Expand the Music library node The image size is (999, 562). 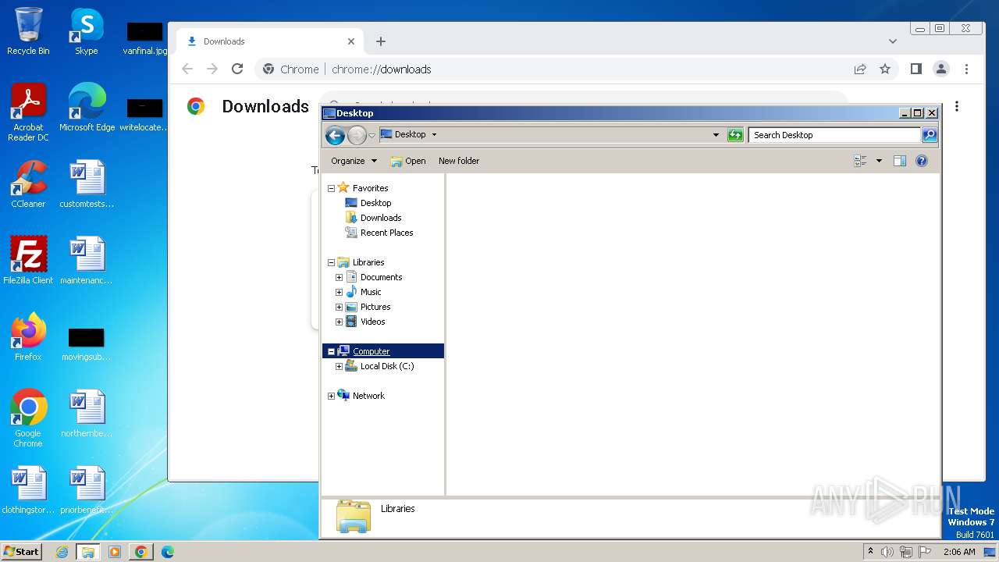pos(339,292)
